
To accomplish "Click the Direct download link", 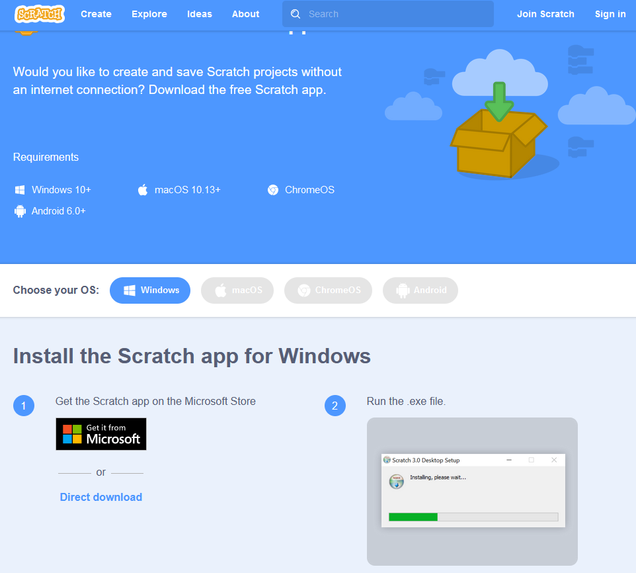I will [x=101, y=497].
